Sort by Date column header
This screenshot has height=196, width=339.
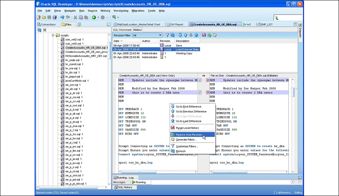pos(126,41)
